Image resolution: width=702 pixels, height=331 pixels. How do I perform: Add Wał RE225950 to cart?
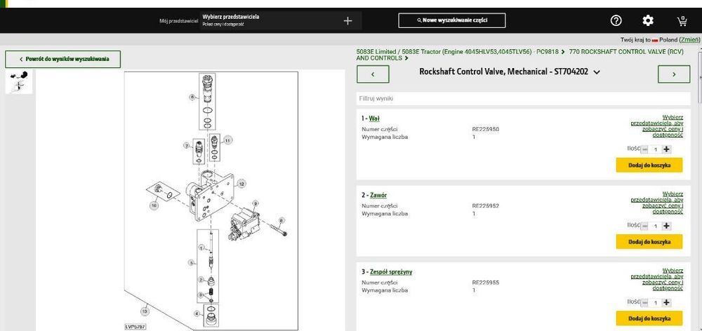pyautogui.click(x=649, y=165)
